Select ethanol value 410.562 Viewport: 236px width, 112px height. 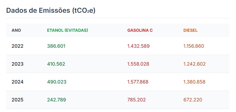click(x=56, y=64)
